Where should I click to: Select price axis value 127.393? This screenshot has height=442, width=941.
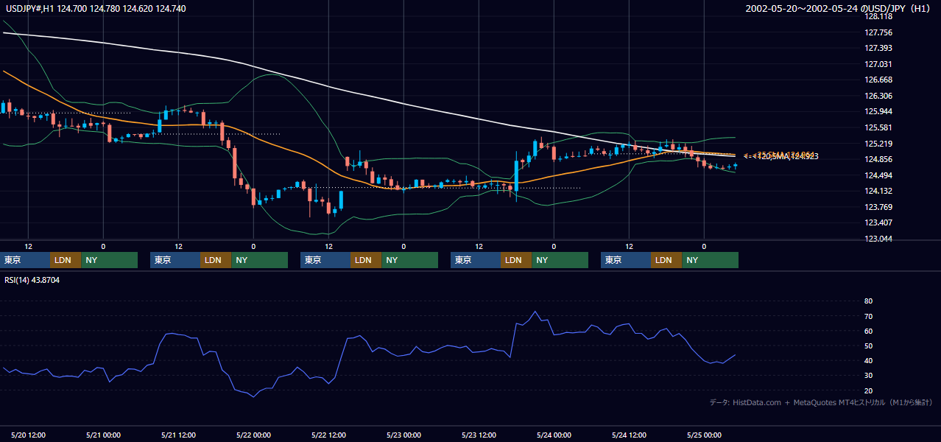tap(878, 48)
